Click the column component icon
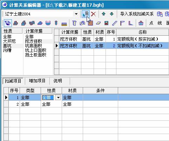169x141 pixels. pyautogui.click(x=74, y=23)
